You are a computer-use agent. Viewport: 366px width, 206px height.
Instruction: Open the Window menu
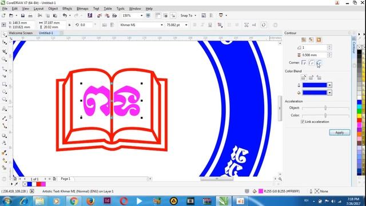pos(135,9)
